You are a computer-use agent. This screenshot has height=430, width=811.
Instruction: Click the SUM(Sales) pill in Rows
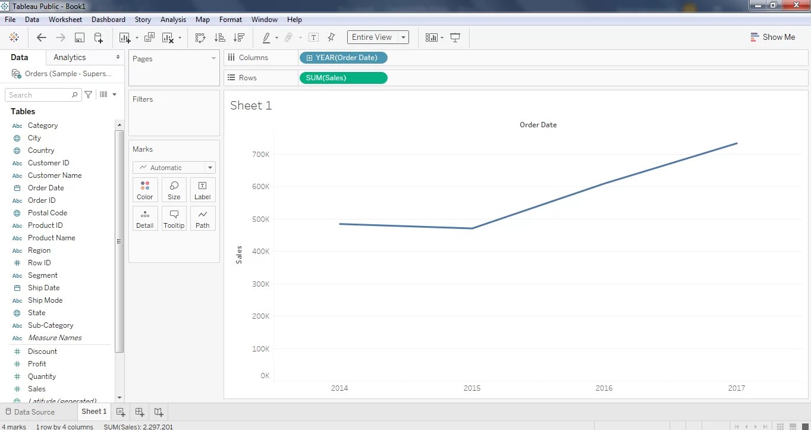tap(344, 78)
